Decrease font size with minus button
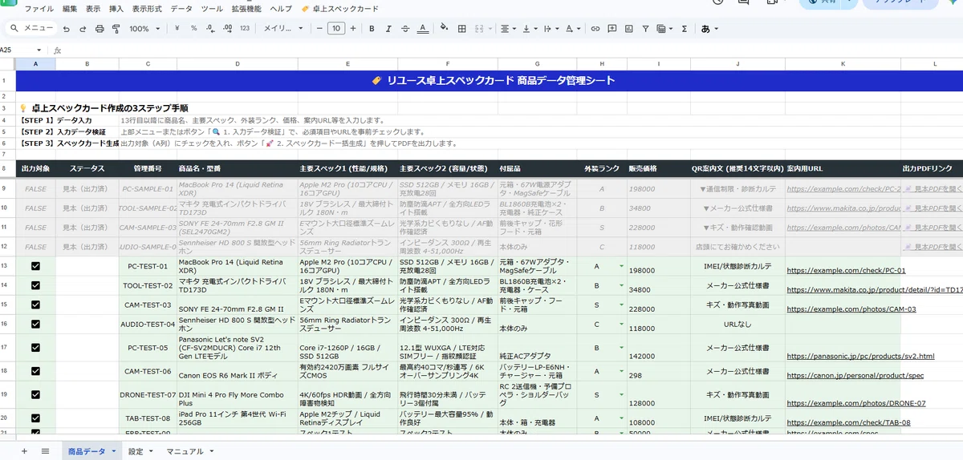The width and height of the screenshot is (963, 460). 319,28
